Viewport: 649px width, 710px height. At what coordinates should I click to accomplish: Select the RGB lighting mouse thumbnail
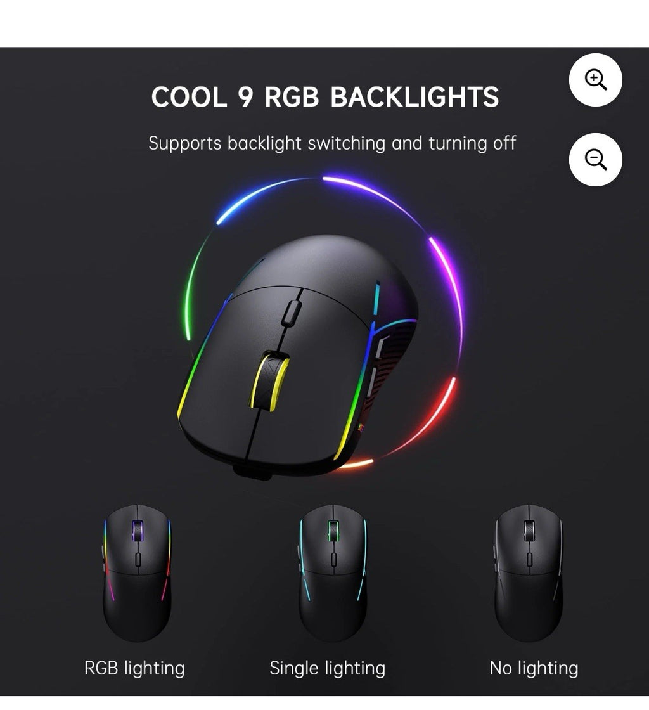tap(137, 573)
